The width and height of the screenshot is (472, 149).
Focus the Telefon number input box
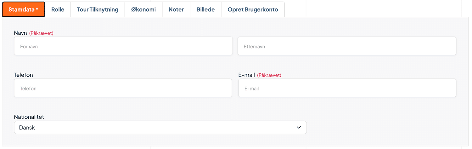pos(123,88)
